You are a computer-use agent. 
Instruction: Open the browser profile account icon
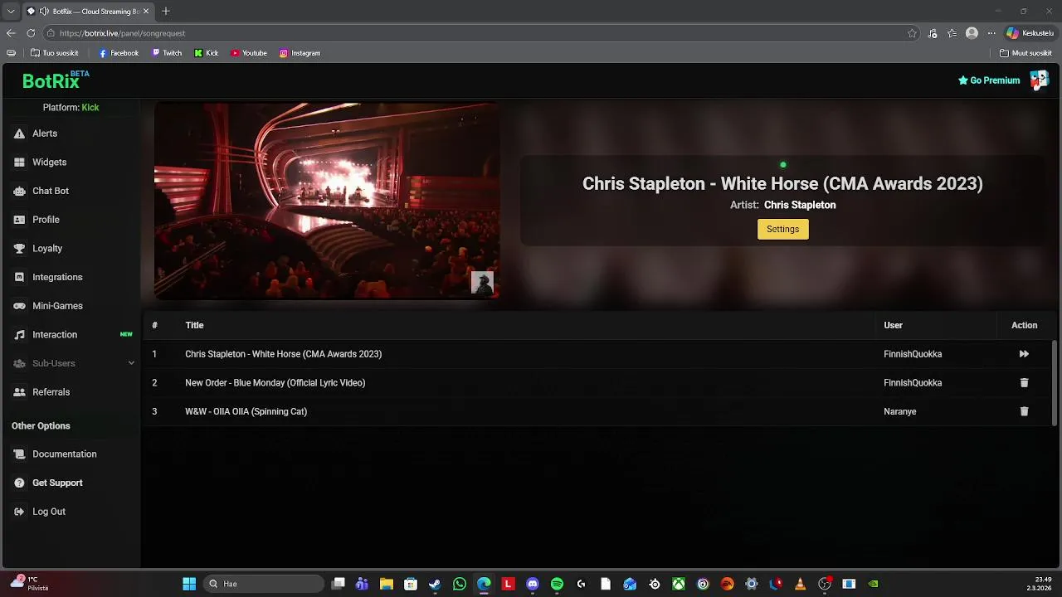[972, 33]
